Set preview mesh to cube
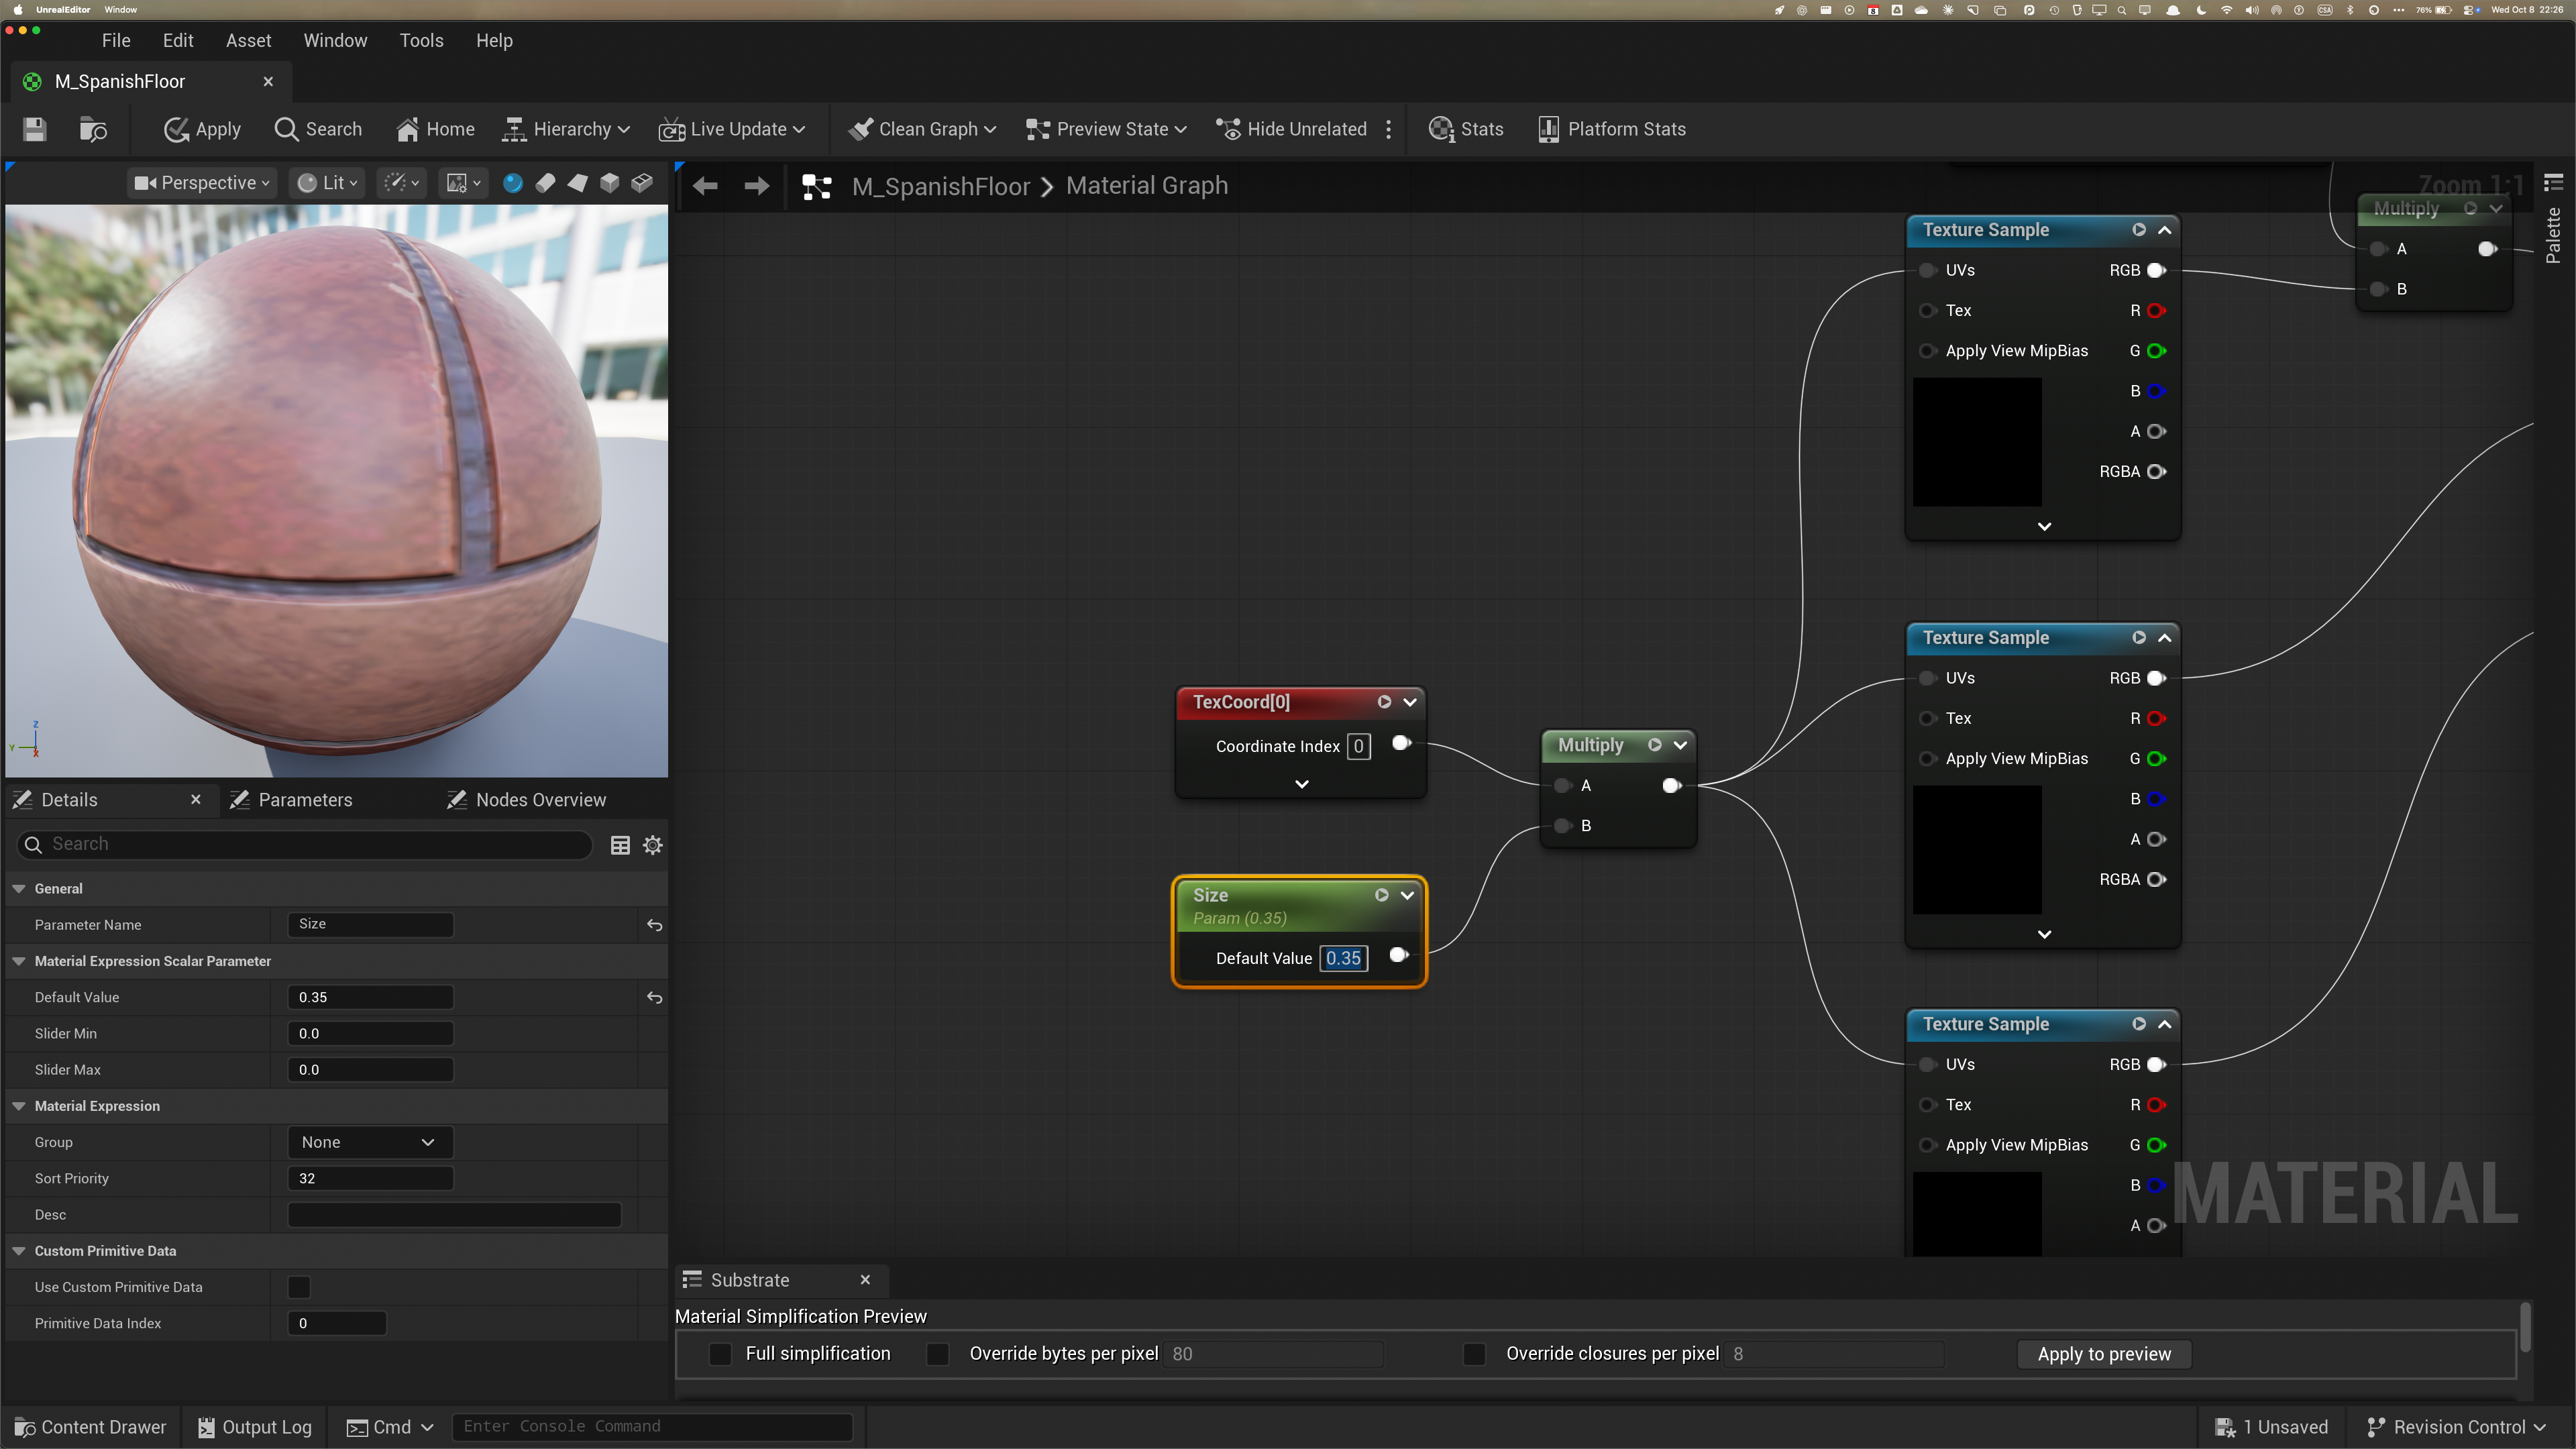Viewport: 2576px width, 1449px height. point(609,183)
